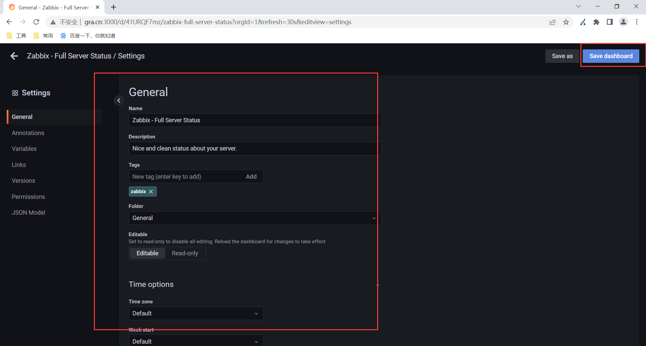Bookmark this page with the star icon
The width and height of the screenshot is (646, 346).
coord(566,22)
